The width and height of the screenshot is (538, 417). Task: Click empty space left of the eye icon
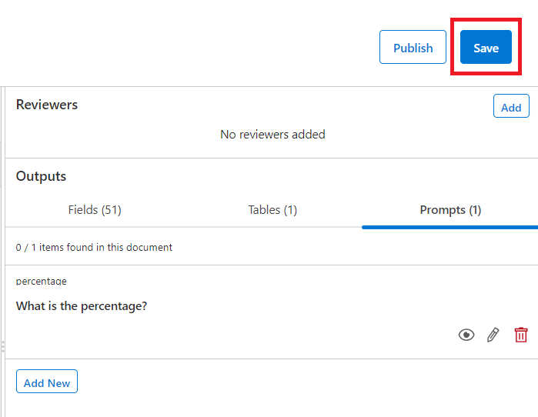(308, 335)
